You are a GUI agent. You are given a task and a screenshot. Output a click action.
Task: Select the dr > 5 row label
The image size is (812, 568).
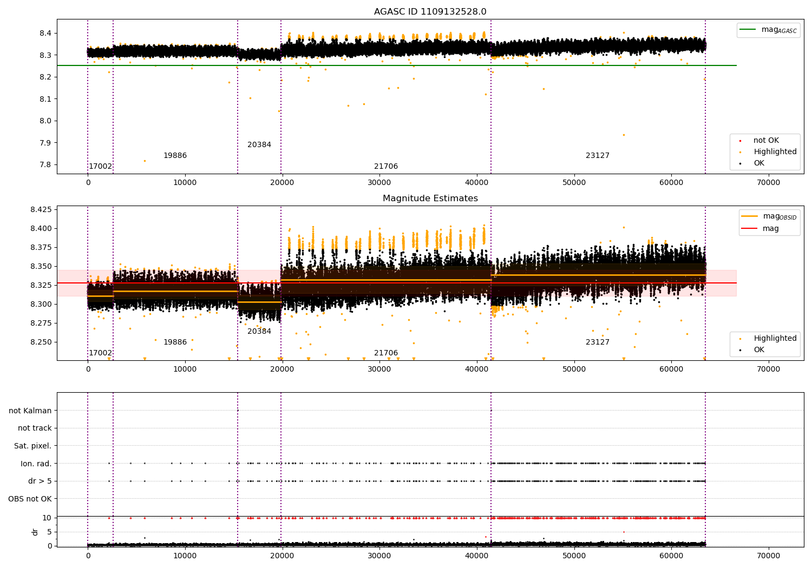(40, 481)
